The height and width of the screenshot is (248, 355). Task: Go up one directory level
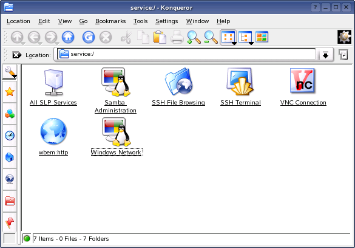pos(18,37)
